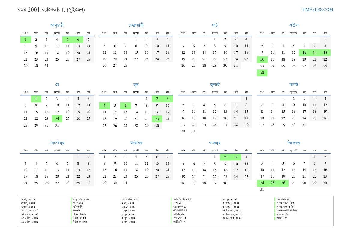Image resolution: width=351 pixels, height=248 pixels.
Task: Click highlighted May 24 date
Action: click(57, 119)
